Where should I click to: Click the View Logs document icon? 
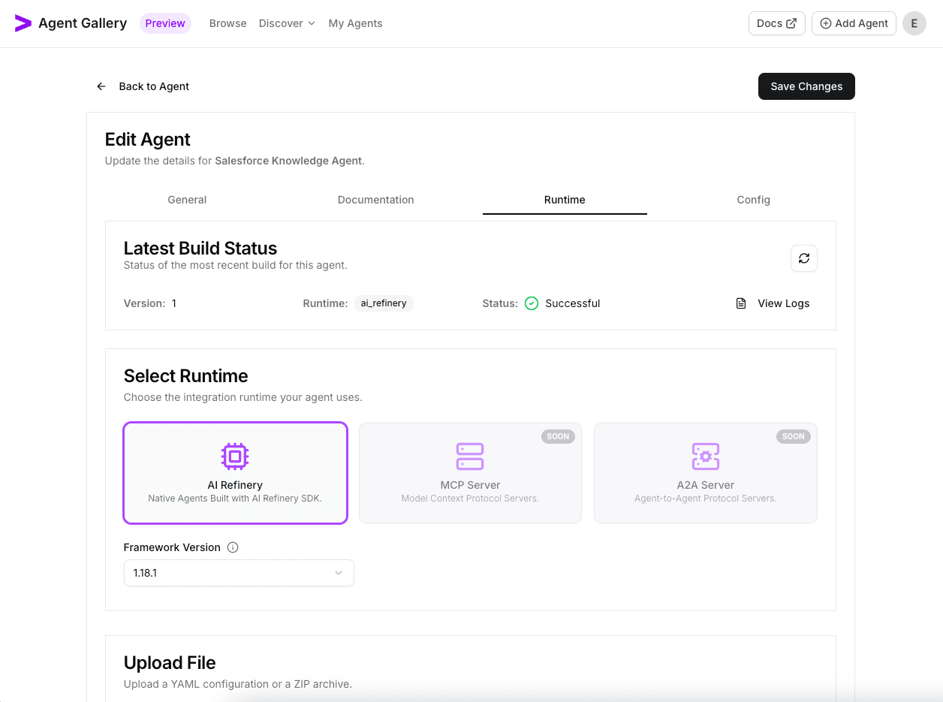741,303
